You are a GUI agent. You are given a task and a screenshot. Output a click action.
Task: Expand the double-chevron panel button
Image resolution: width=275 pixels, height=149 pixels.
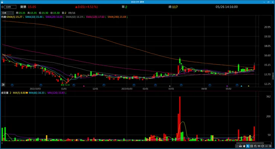click(3, 85)
